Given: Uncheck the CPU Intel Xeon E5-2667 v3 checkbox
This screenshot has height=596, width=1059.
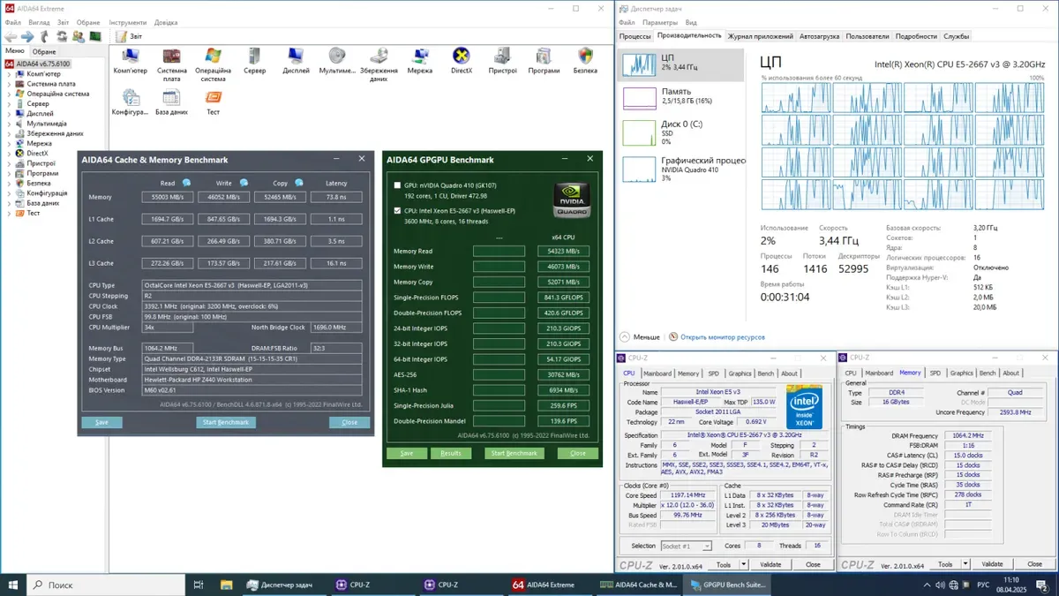Looking at the screenshot, I should tap(397, 211).
